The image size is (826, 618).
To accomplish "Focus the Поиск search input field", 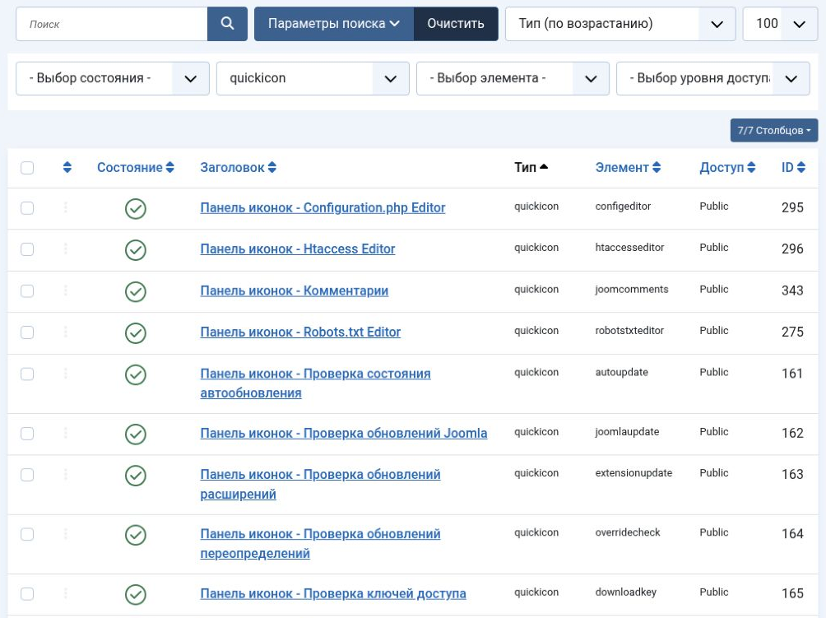I will click(x=112, y=24).
